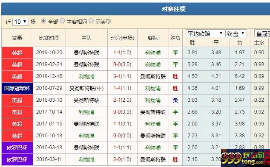Open the 平均欧赔 odds dropdown
The width and height of the screenshot is (270, 167).
point(205,33)
